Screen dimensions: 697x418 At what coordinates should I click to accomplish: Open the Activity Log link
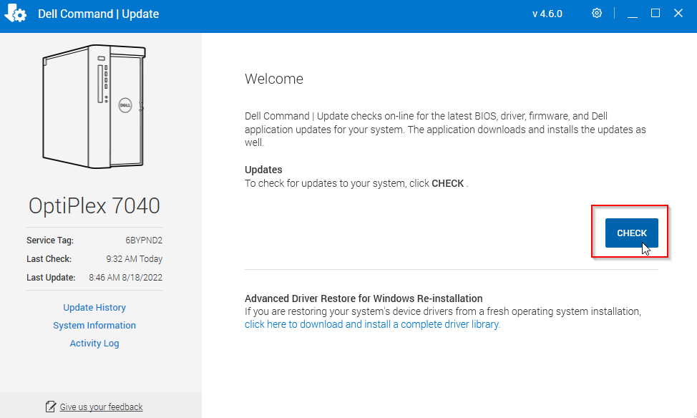94,344
